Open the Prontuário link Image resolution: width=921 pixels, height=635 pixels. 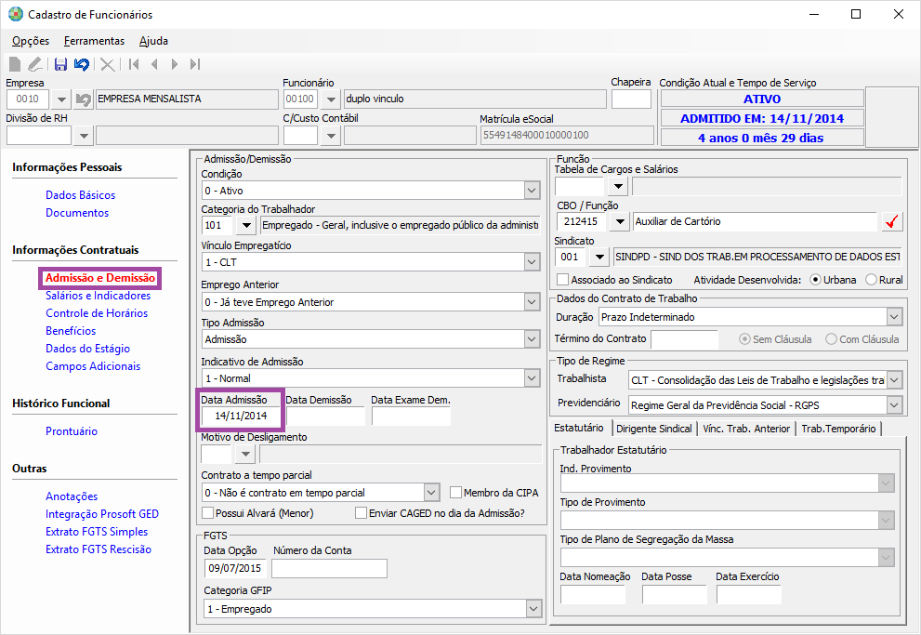point(72,431)
